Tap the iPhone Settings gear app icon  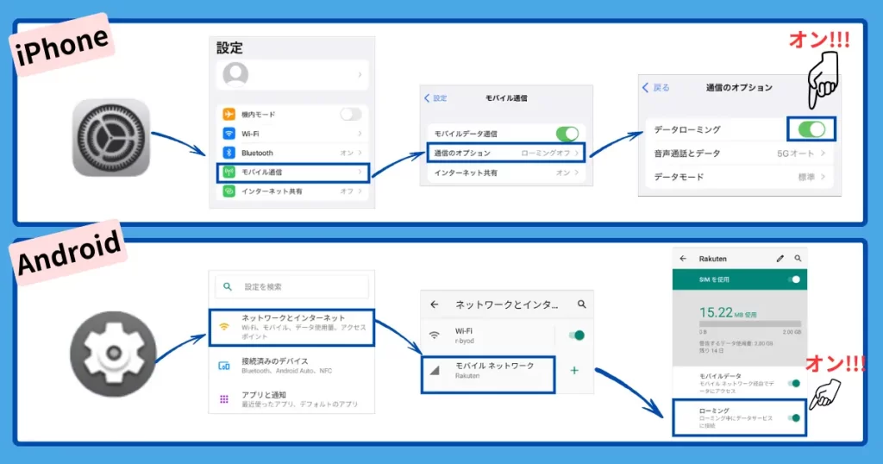tap(111, 138)
